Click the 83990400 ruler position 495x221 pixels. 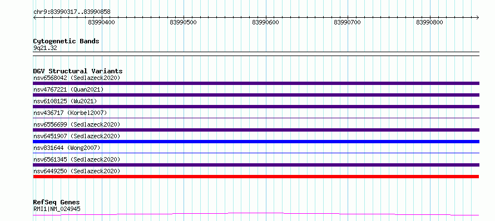102,22
